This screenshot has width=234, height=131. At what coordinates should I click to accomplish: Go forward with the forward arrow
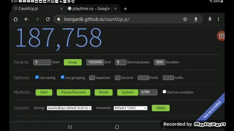tap(37, 19)
